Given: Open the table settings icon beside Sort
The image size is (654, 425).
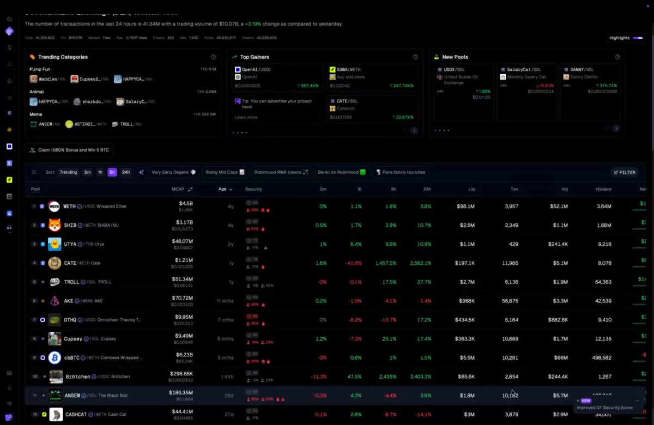Looking at the screenshot, I should 34,172.
